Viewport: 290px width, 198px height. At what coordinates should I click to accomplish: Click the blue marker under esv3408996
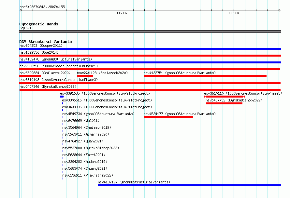pyautogui.click(x=63, y=110)
